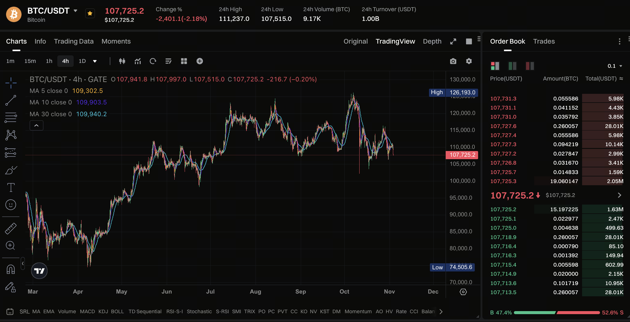Add the Volume indicator
This screenshot has height=322, width=630.
tap(67, 311)
